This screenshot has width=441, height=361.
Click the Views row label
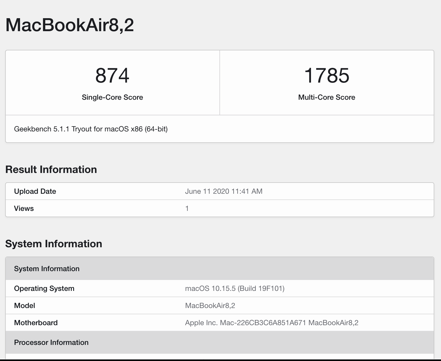click(x=24, y=209)
